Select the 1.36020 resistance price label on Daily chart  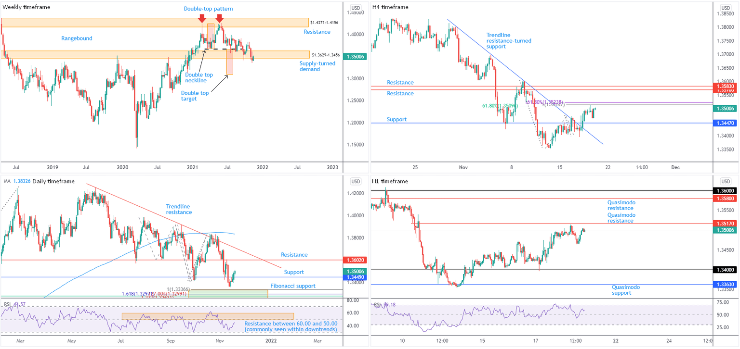356,260
